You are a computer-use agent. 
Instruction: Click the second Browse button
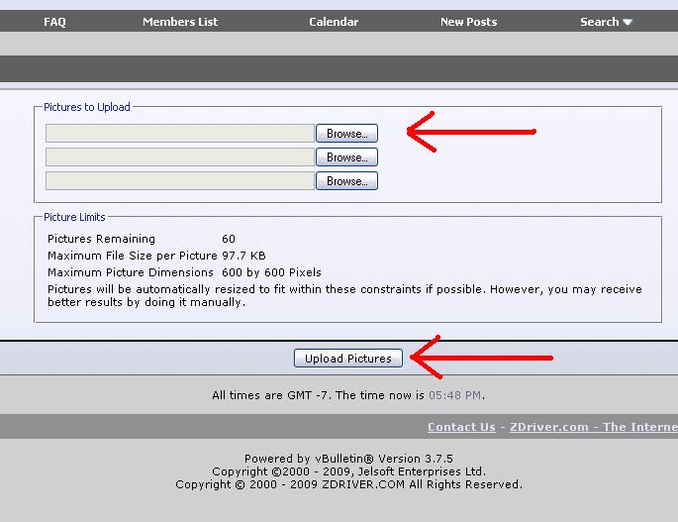click(x=346, y=157)
